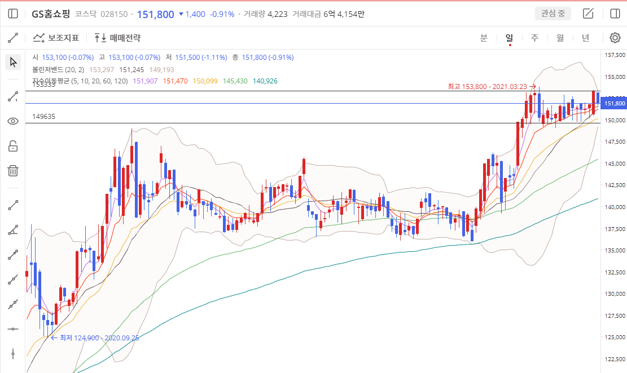Select the horizontal line labeled 153333
Image resolution: width=627 pixels, height=373 pixels.
tap(313, 91)
